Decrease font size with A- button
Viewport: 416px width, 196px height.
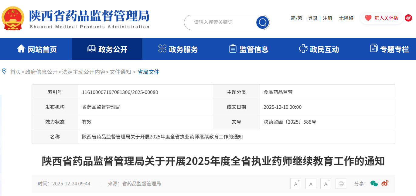[326, 184]
